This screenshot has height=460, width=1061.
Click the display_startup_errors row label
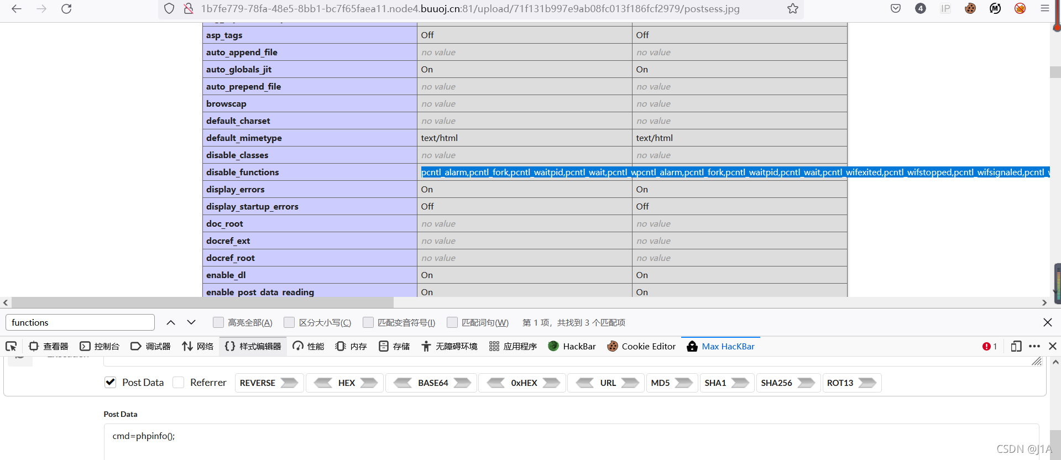pos(252,206)
